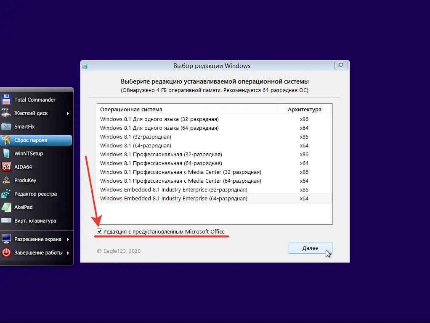Launch AkelPad menu entry
Image resolution: width=430 pixels, height=323 pixels.
(x=36, y=207)
